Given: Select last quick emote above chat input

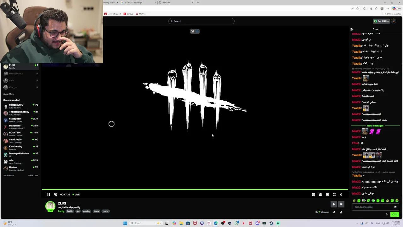Looking at the screenshot, I should coord(397,201).
